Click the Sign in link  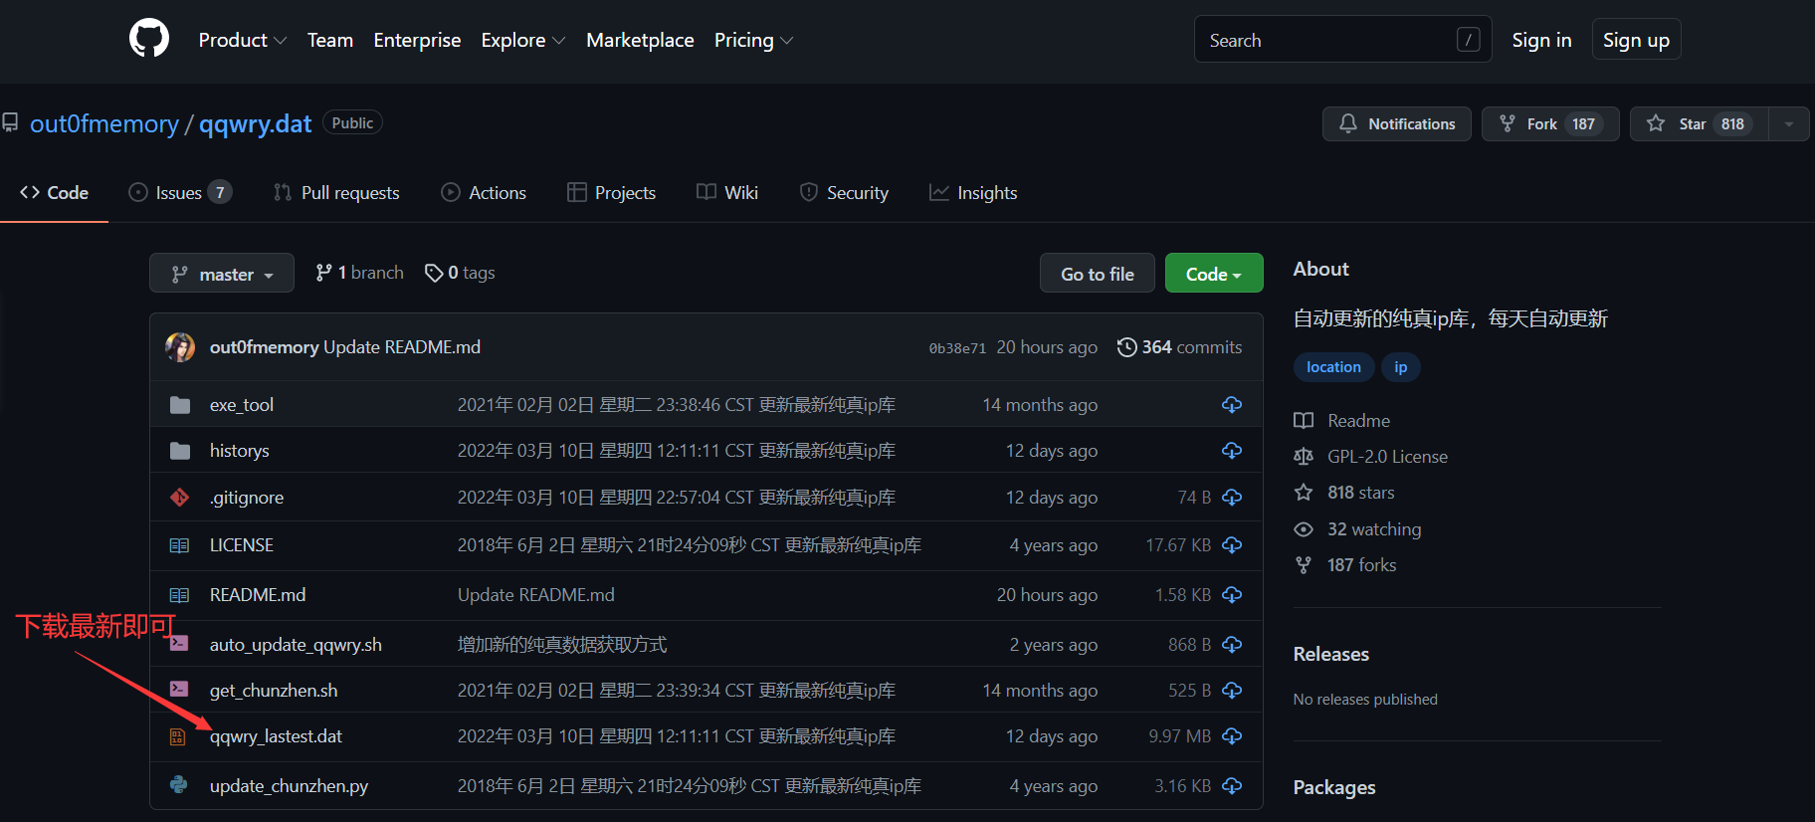(1541, 40)
